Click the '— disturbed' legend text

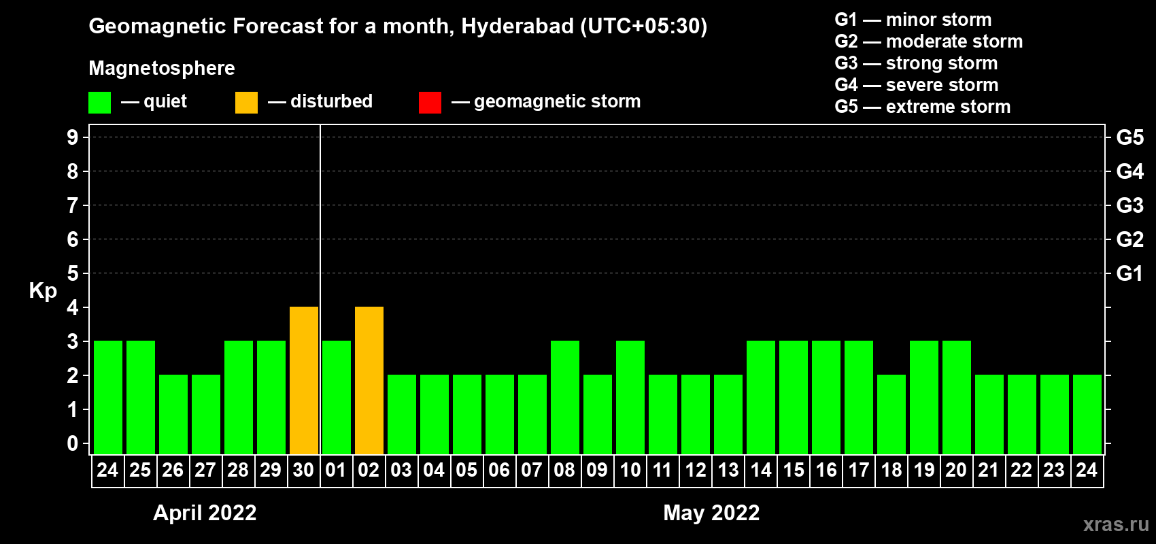click(x=320, y=101)
